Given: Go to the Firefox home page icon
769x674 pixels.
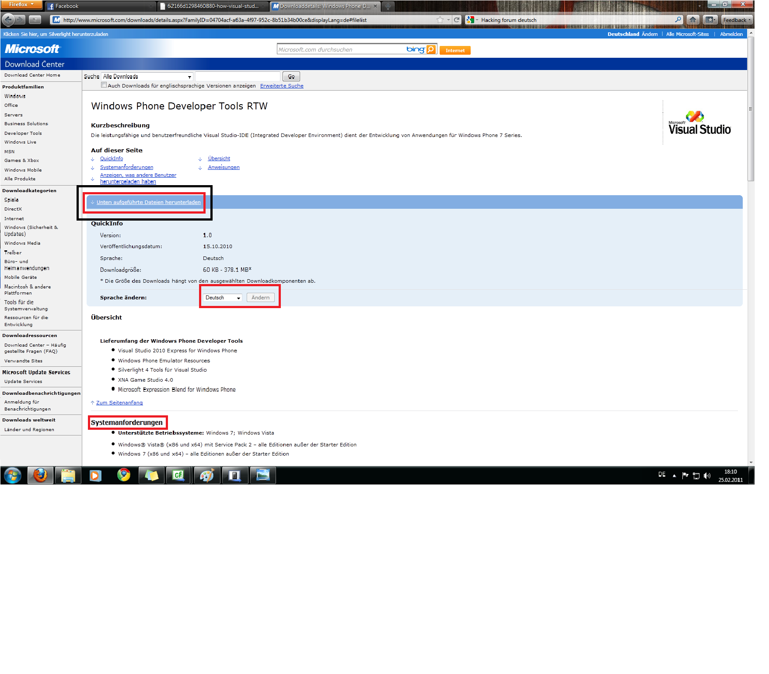Looking at the screenshot, I should point(693,20).
